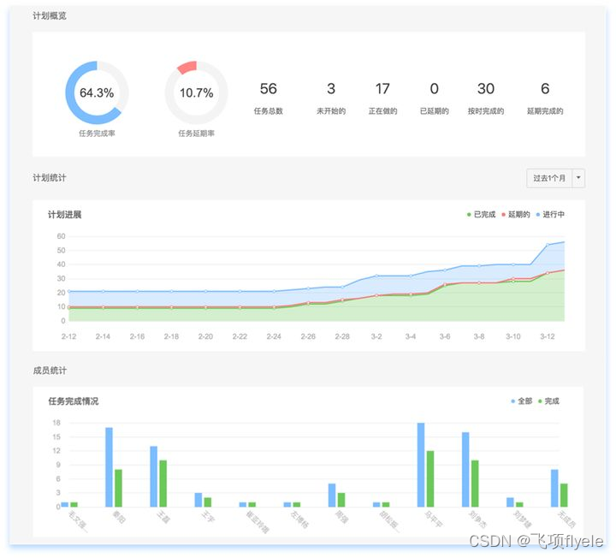Toggle the 进行中 legend series
The width and height of the screenshot is (616, 558).
coord(550,215)
